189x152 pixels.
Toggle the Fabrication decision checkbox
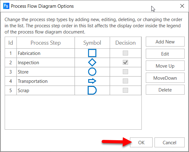[x=126, y=53]
